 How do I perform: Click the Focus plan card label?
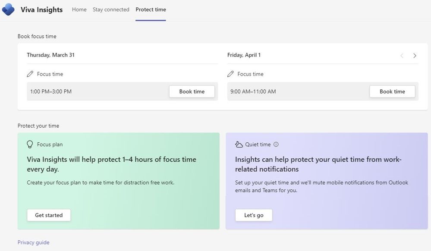point(50,144)
